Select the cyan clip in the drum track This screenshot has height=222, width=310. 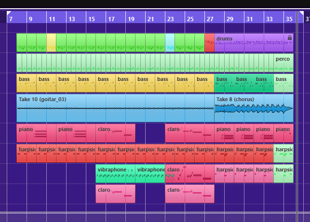tap(170, 42)
